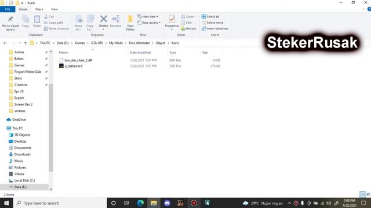
Task: Click the Up one level arrow
Action: click(26, 43)
